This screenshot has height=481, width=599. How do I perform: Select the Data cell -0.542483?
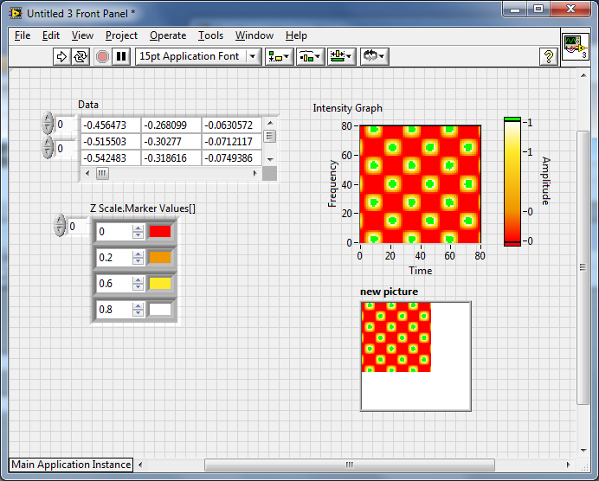tap(111, 158)
